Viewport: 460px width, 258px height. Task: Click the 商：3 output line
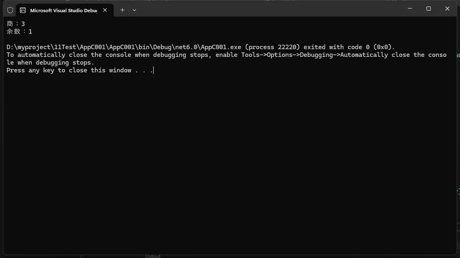click(x=16, y=24)
